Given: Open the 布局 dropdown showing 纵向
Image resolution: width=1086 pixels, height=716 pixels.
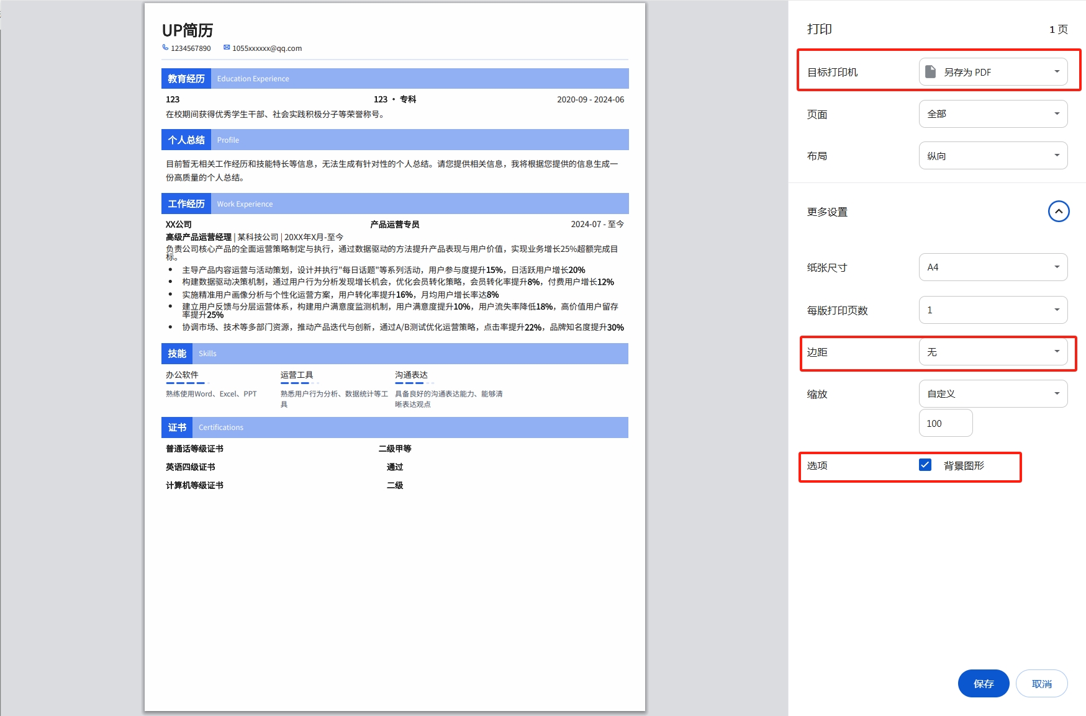Looking at the screenshot, I should point(993,156).
